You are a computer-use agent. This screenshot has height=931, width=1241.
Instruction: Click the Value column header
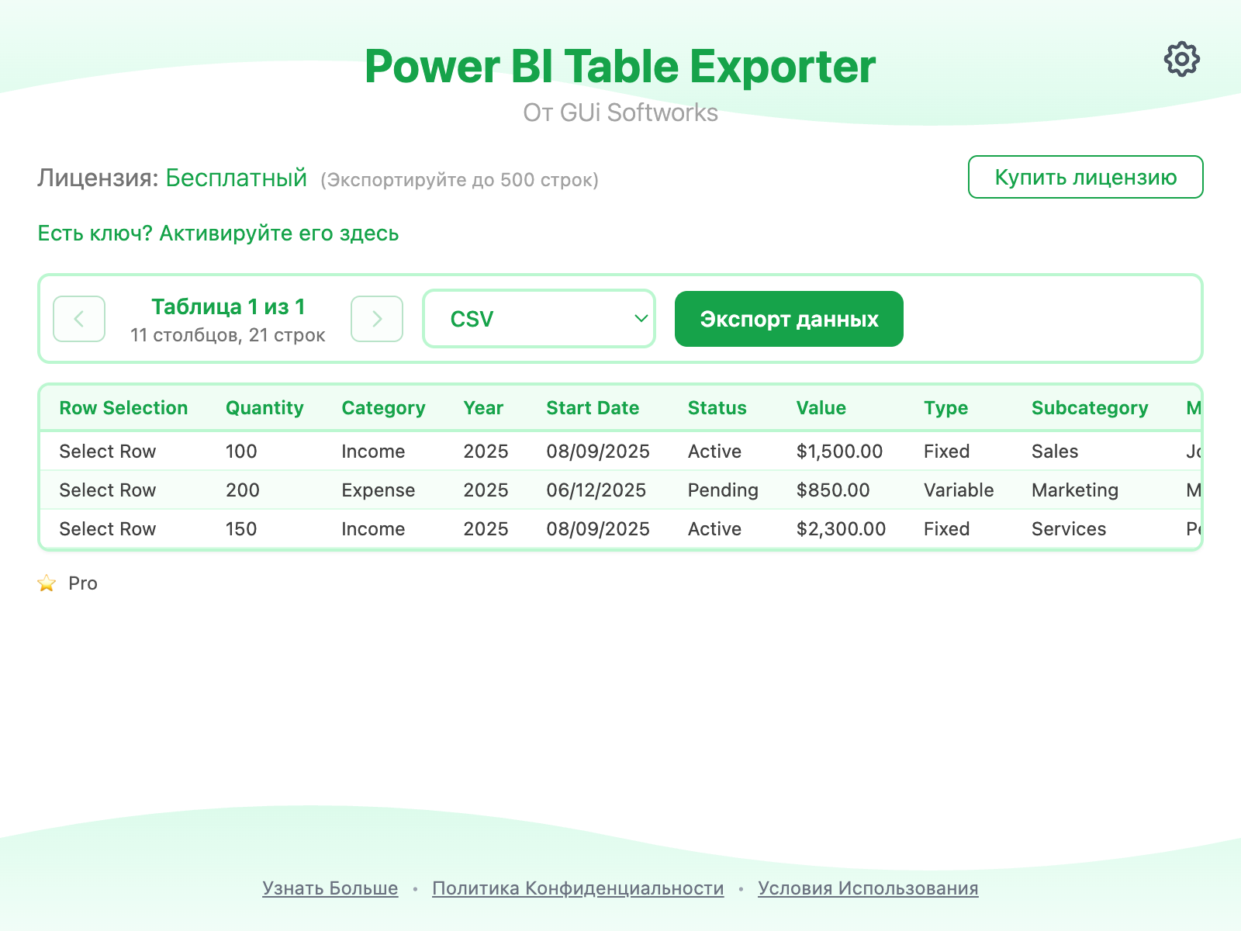click(821, 408)
